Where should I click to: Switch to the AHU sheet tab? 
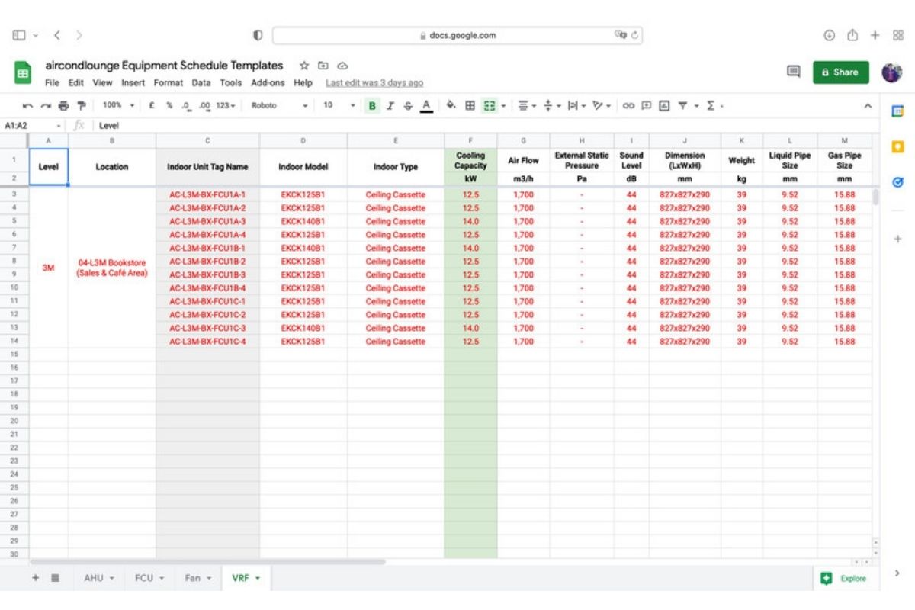click(x=98, y=578)
